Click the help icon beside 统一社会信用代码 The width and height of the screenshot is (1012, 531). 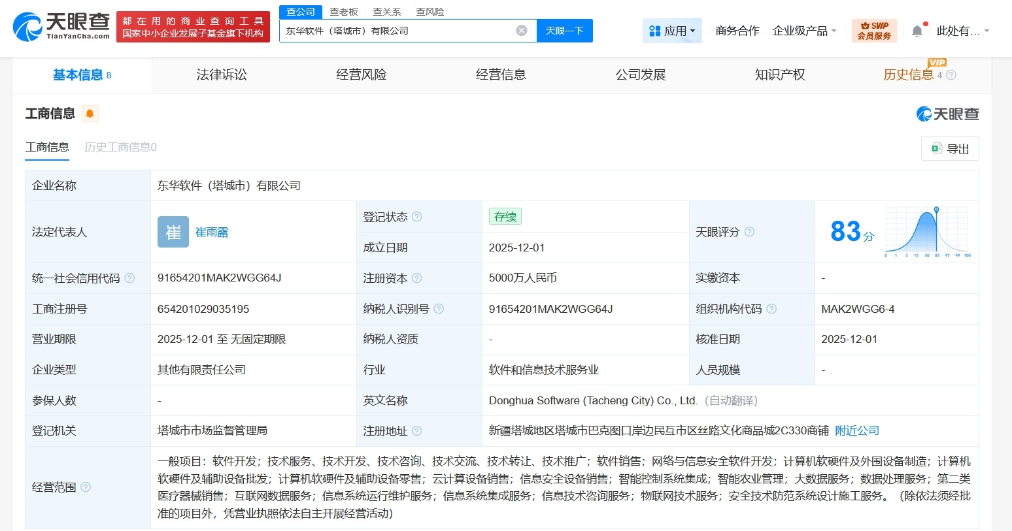coord(130,278)
